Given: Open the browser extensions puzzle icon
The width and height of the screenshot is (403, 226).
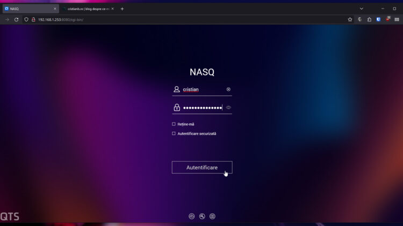Looking at the screenshot, I should coord(369,19).
